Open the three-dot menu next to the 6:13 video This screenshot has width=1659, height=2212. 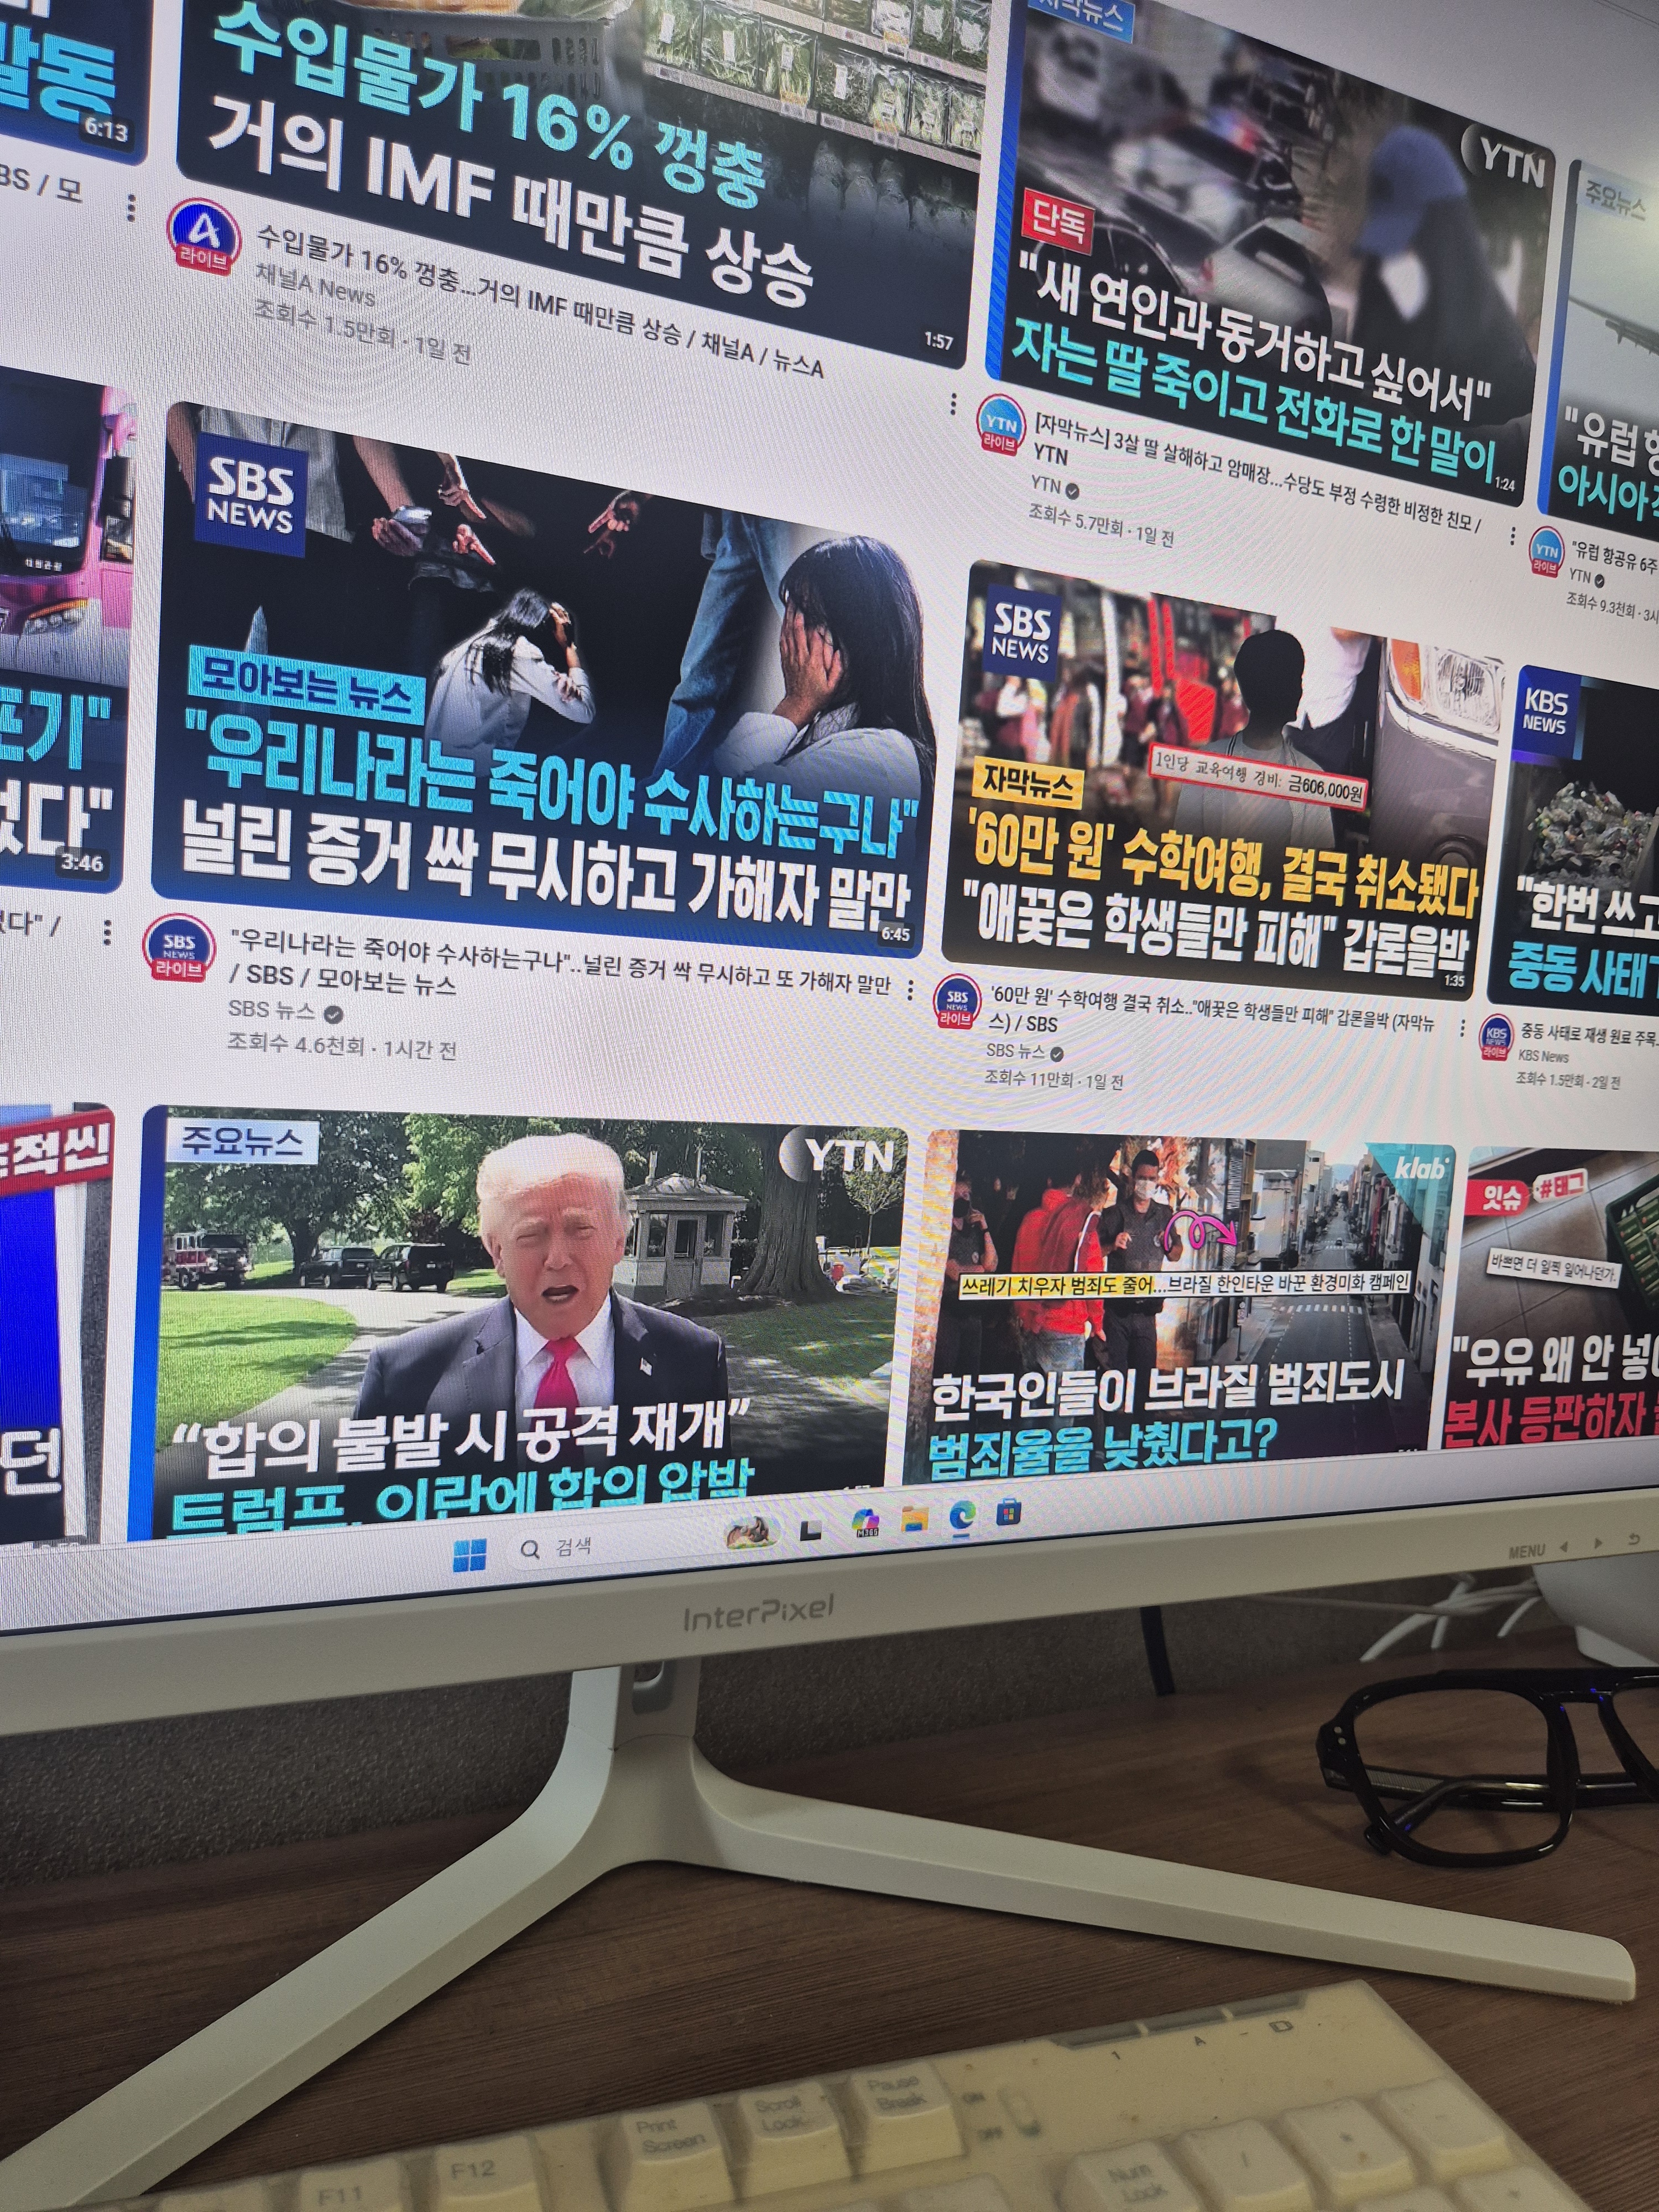tap(131, 208)
